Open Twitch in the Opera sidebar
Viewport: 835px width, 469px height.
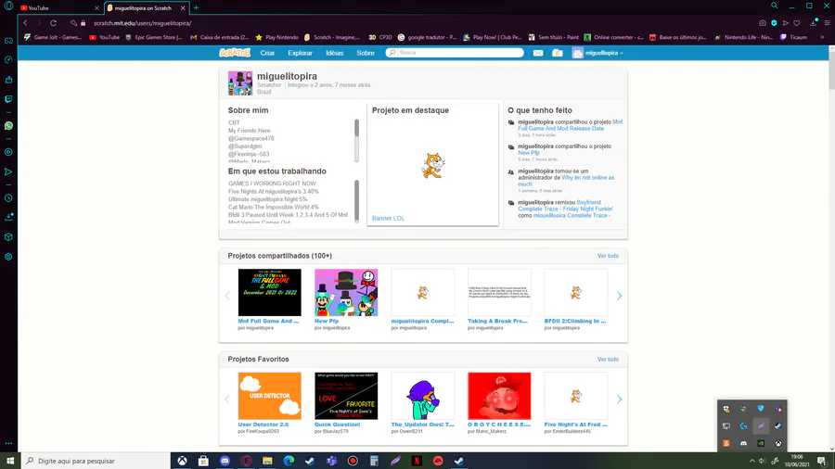tap(8, 99)
